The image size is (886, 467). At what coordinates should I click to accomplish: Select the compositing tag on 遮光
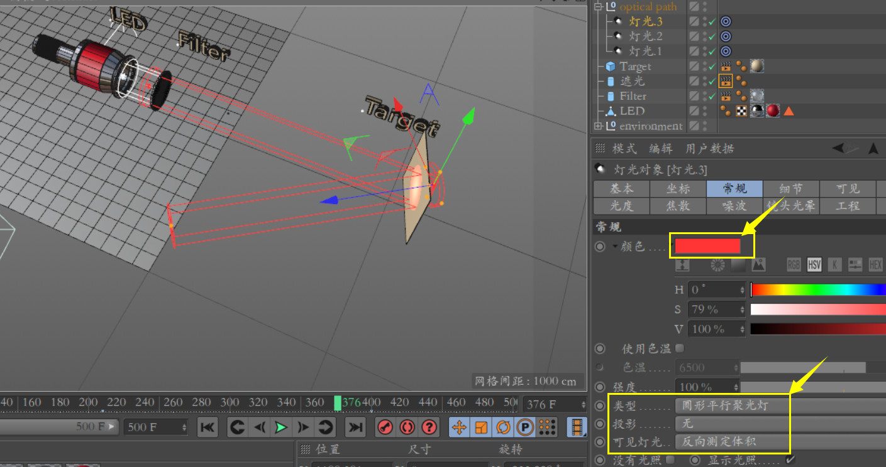[x=726, y=81]
